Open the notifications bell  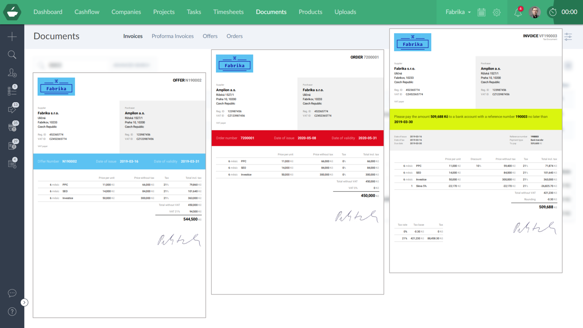518,12
